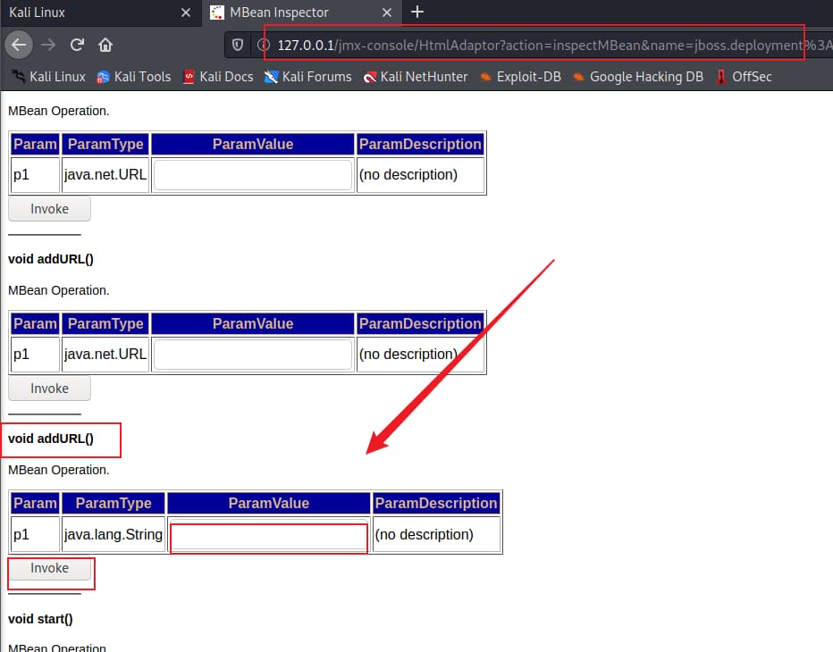This screenshot has width=833, height=652.
Task: Open the browser home page icon
Action: pos(105,46)
